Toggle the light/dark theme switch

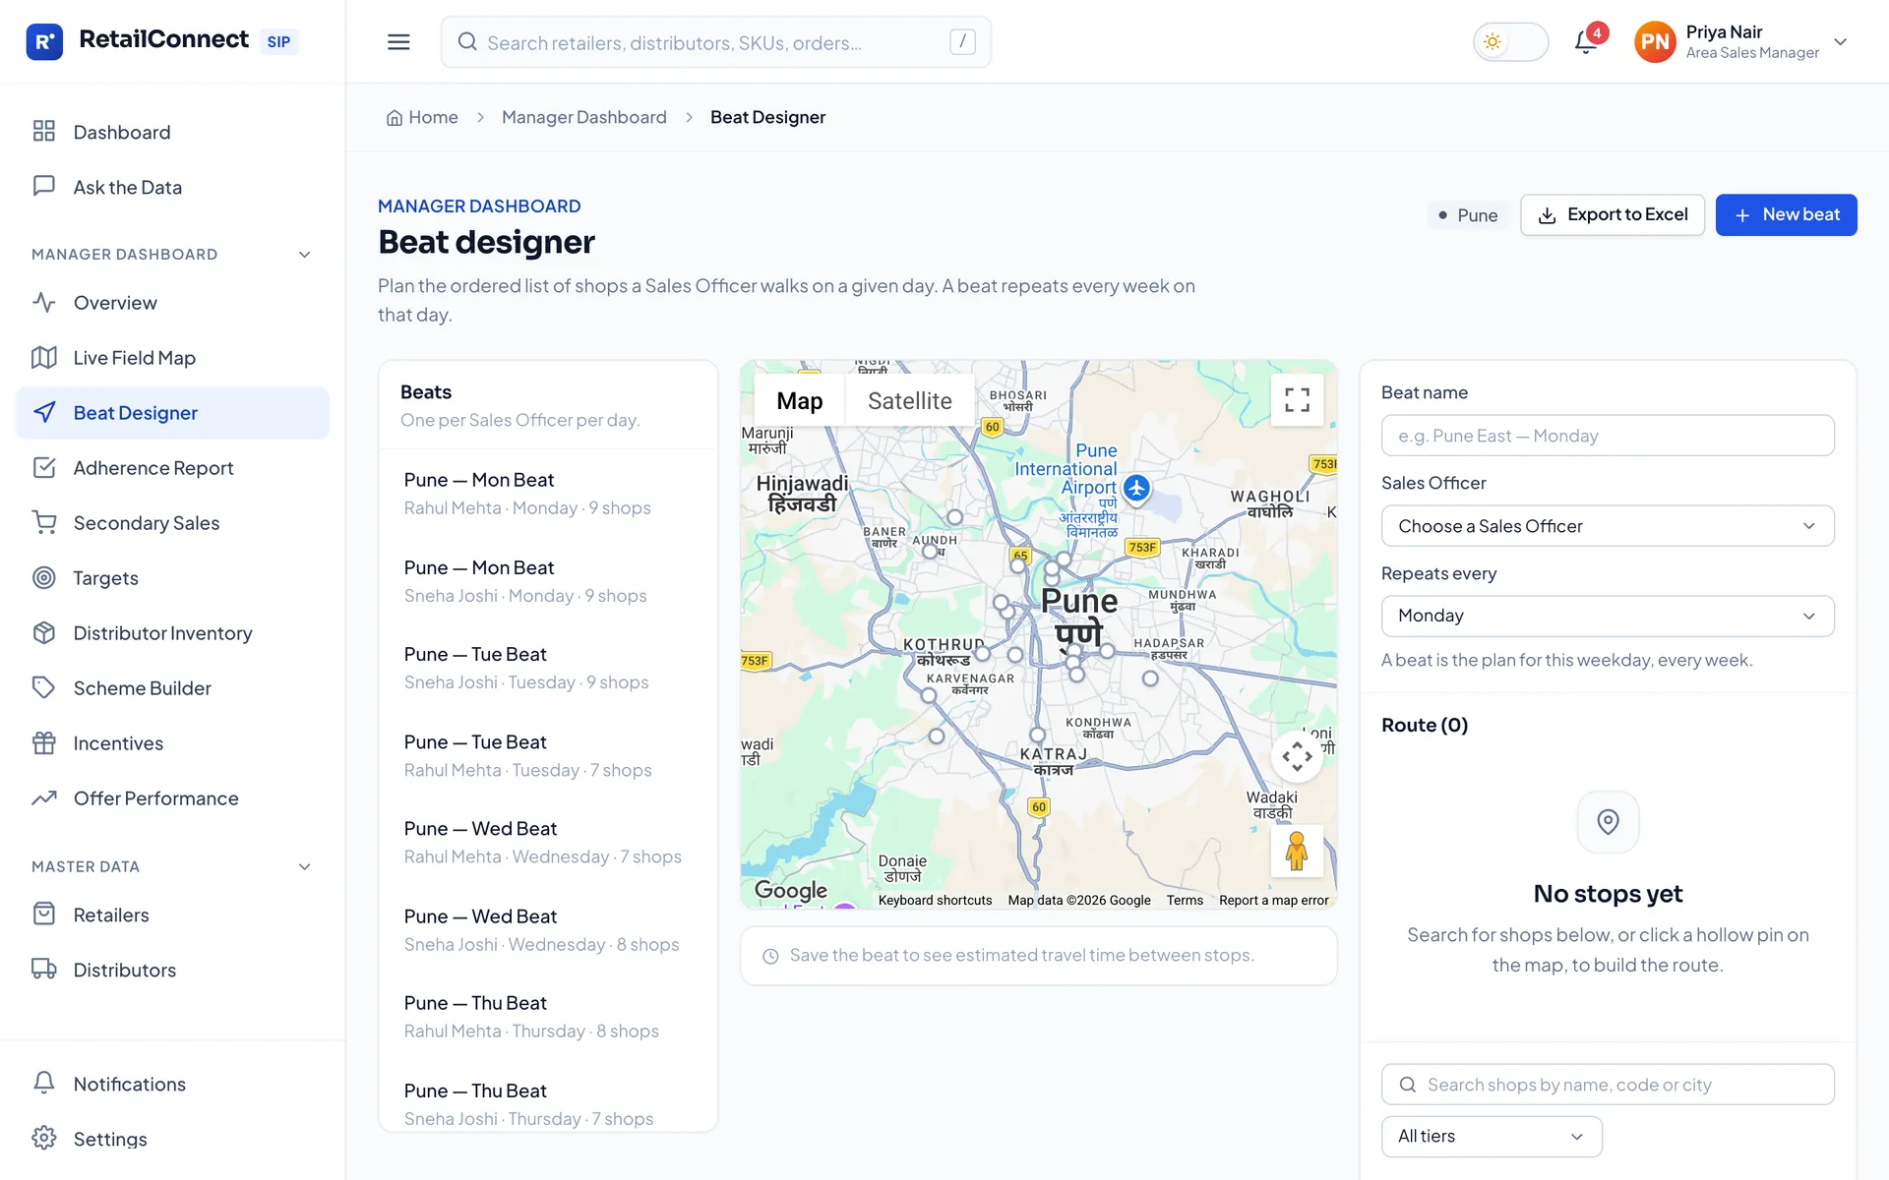tap(1510, 41)
